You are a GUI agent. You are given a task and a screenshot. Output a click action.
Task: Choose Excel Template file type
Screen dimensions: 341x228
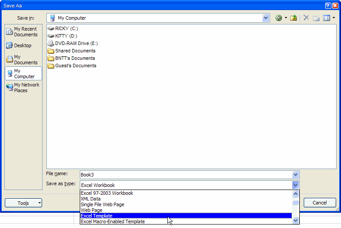coord(96,216)
